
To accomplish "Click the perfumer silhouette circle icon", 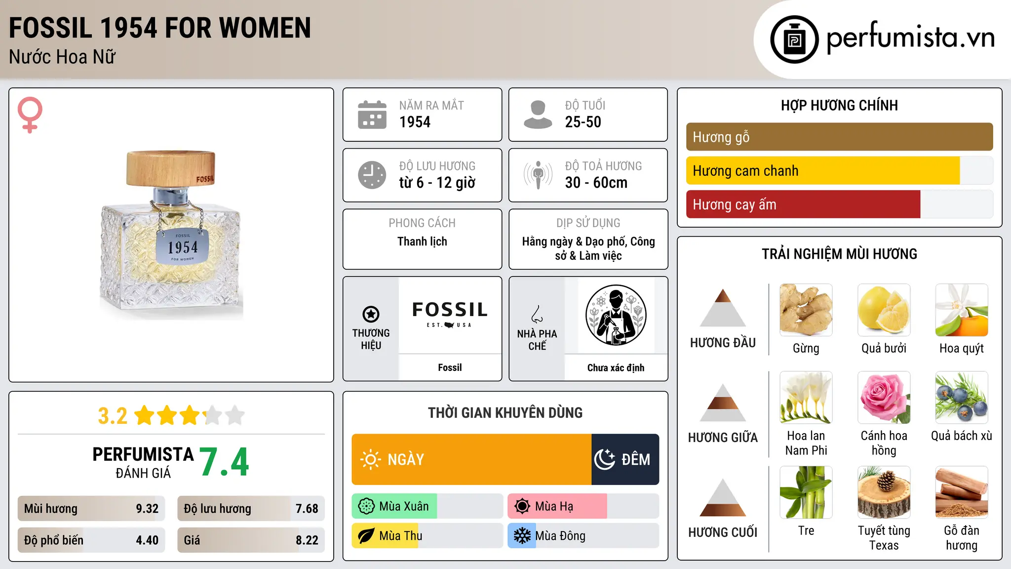I will pyautogui.click(x=616, y=315).
